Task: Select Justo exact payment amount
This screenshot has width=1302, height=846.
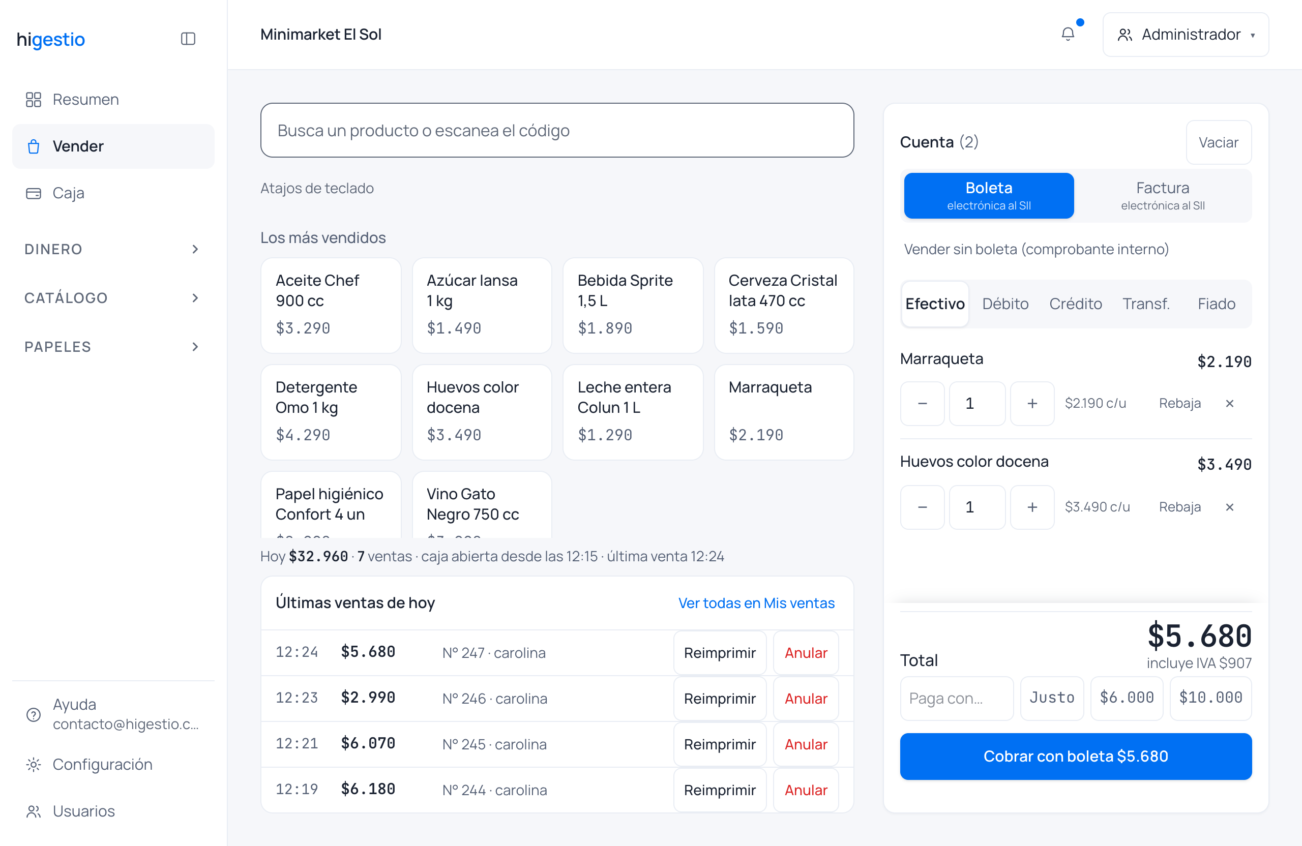Action: pos(1051,698)
